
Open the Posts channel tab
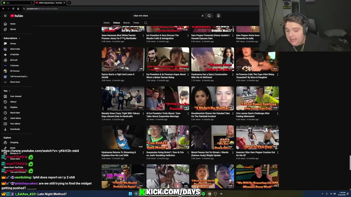136,23
